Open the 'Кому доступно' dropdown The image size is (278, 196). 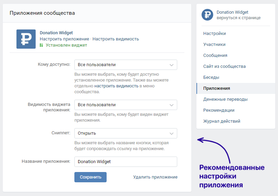tap(126, 65)
